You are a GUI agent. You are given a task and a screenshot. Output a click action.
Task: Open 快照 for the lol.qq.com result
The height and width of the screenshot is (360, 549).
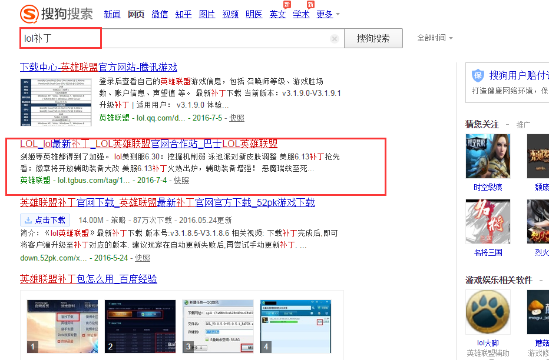tap(237, 118)
